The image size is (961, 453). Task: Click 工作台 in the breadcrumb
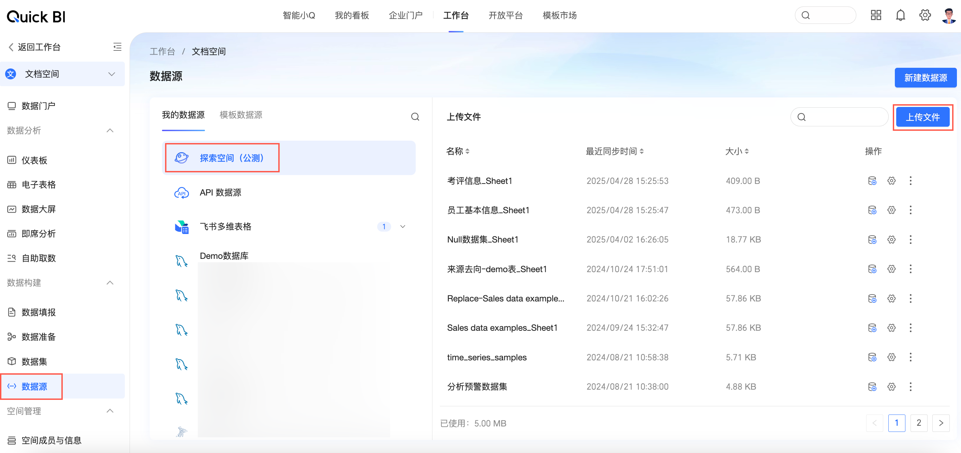(x=162, y=51)
